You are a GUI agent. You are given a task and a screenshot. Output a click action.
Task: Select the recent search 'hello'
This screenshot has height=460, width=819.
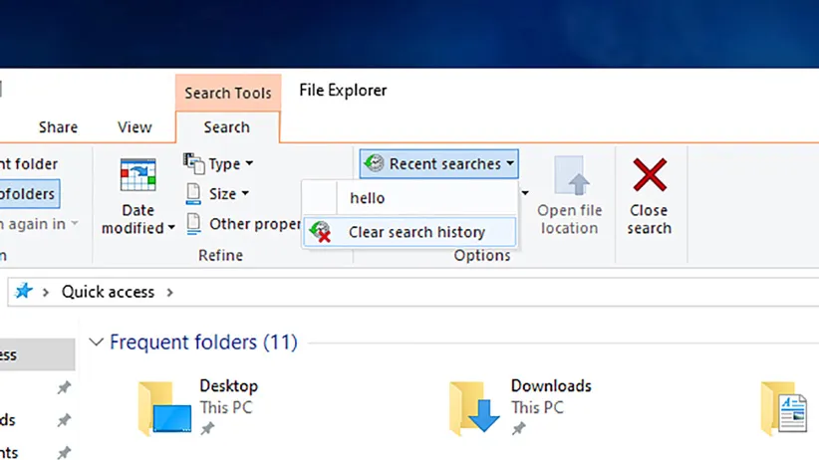click(367, 198)
